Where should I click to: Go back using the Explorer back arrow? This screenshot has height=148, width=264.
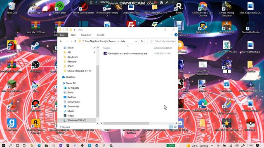pyautogui.click(x=61, y=41)
